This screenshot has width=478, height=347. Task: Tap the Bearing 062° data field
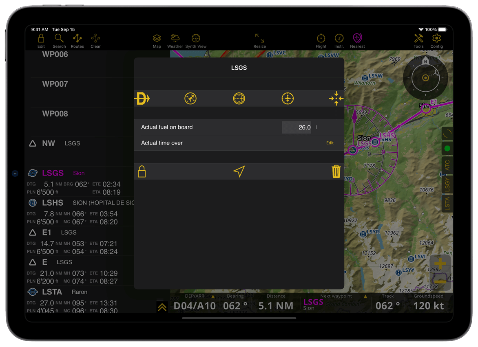[x=235, y=303]
